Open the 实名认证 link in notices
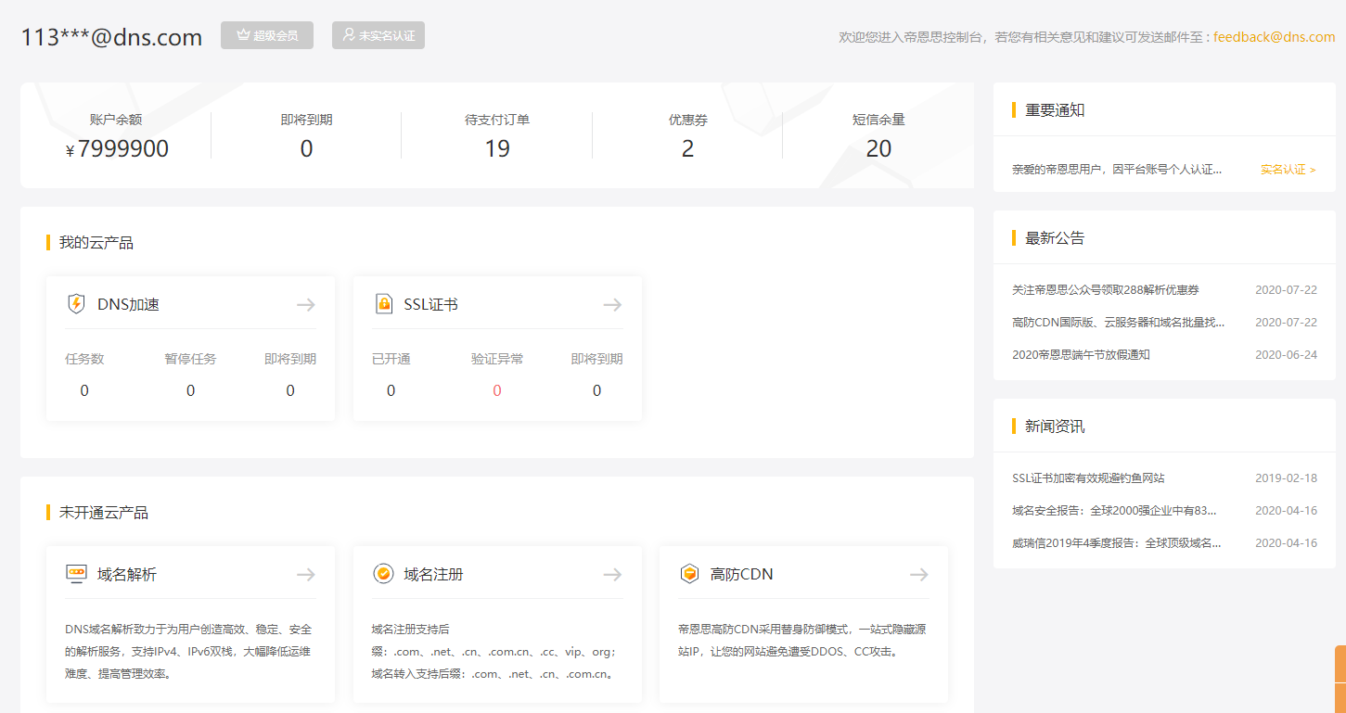Viewport: 1346px width, 713px height. click(x=1288, y=170)
